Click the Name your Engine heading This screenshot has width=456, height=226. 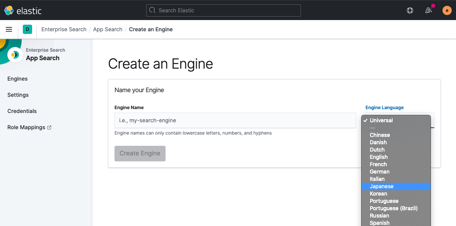139,90
